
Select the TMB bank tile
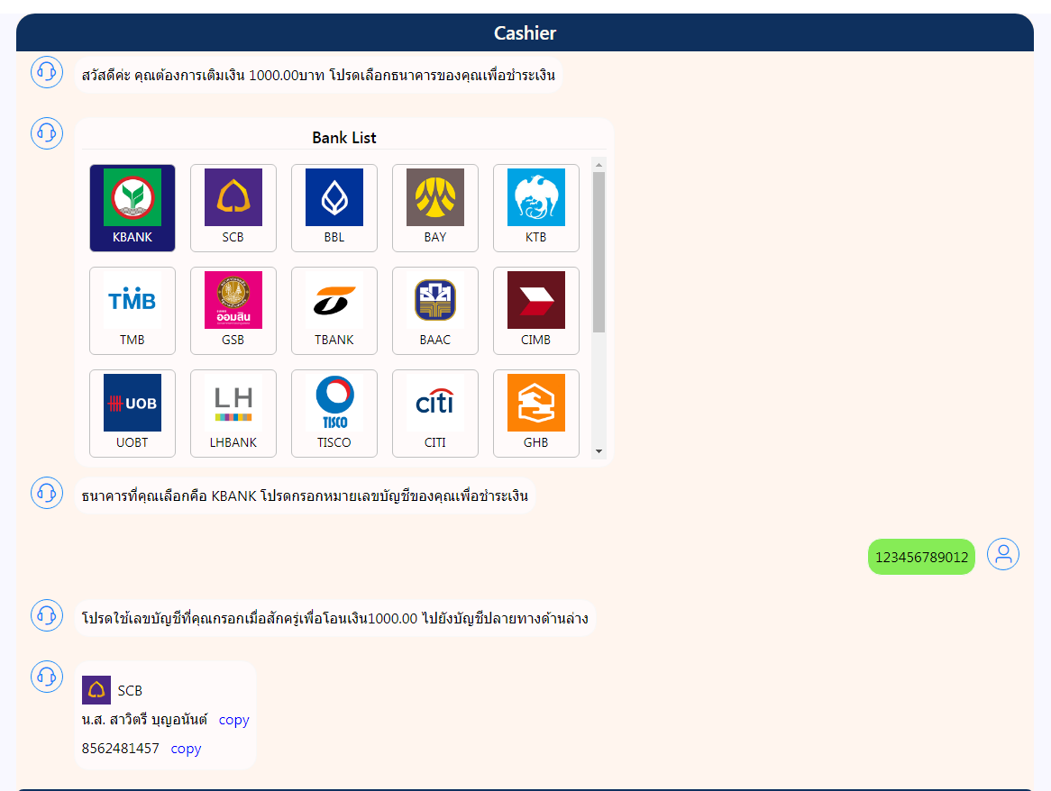click(132, 311)
